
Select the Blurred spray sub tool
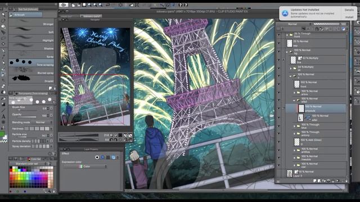pos(31,71)
